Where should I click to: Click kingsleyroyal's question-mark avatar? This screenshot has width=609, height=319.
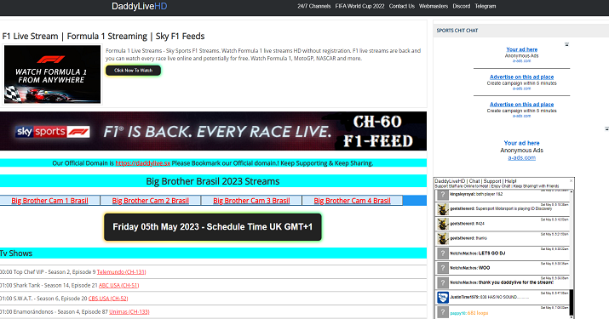click(442, 195)
